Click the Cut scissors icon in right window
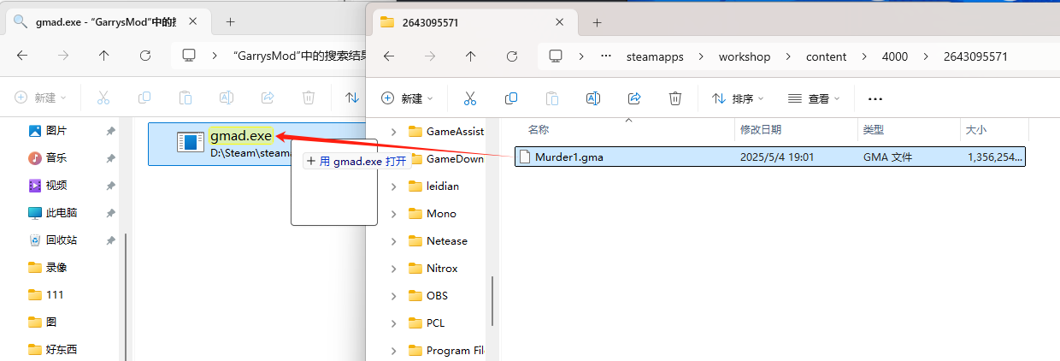Viewport: 1060px width, 361px height. (469, 98)
